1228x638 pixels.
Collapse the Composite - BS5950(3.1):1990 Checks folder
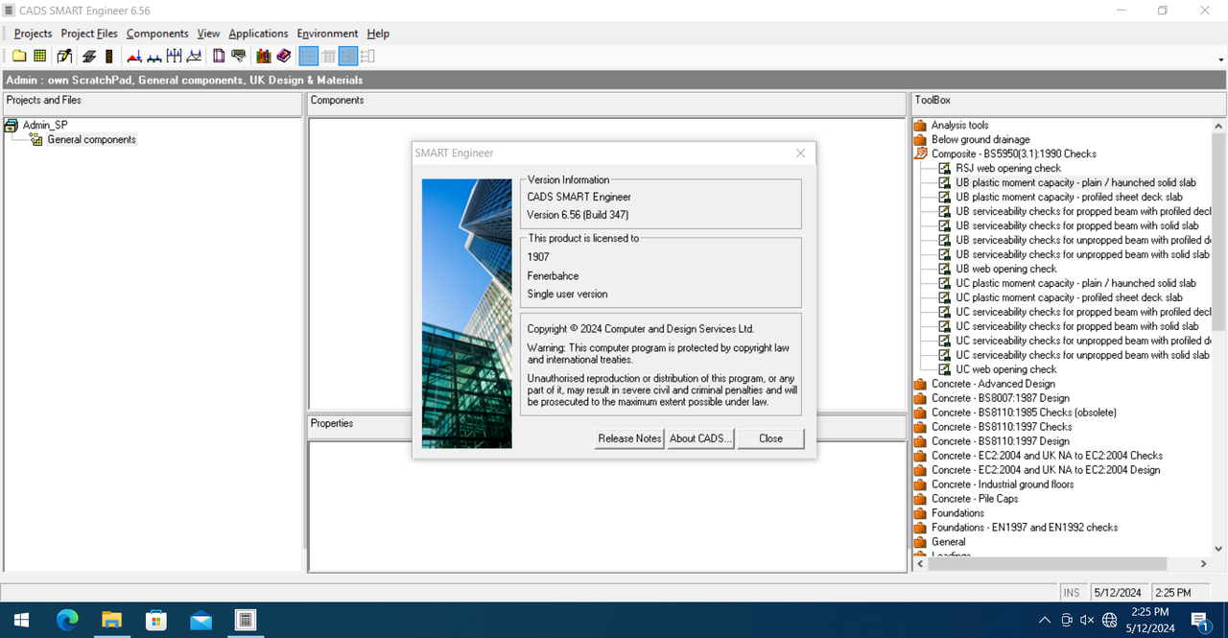click(1013, 154)
